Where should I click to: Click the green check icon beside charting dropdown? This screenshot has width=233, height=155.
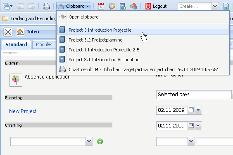click(x=100, y=141)
